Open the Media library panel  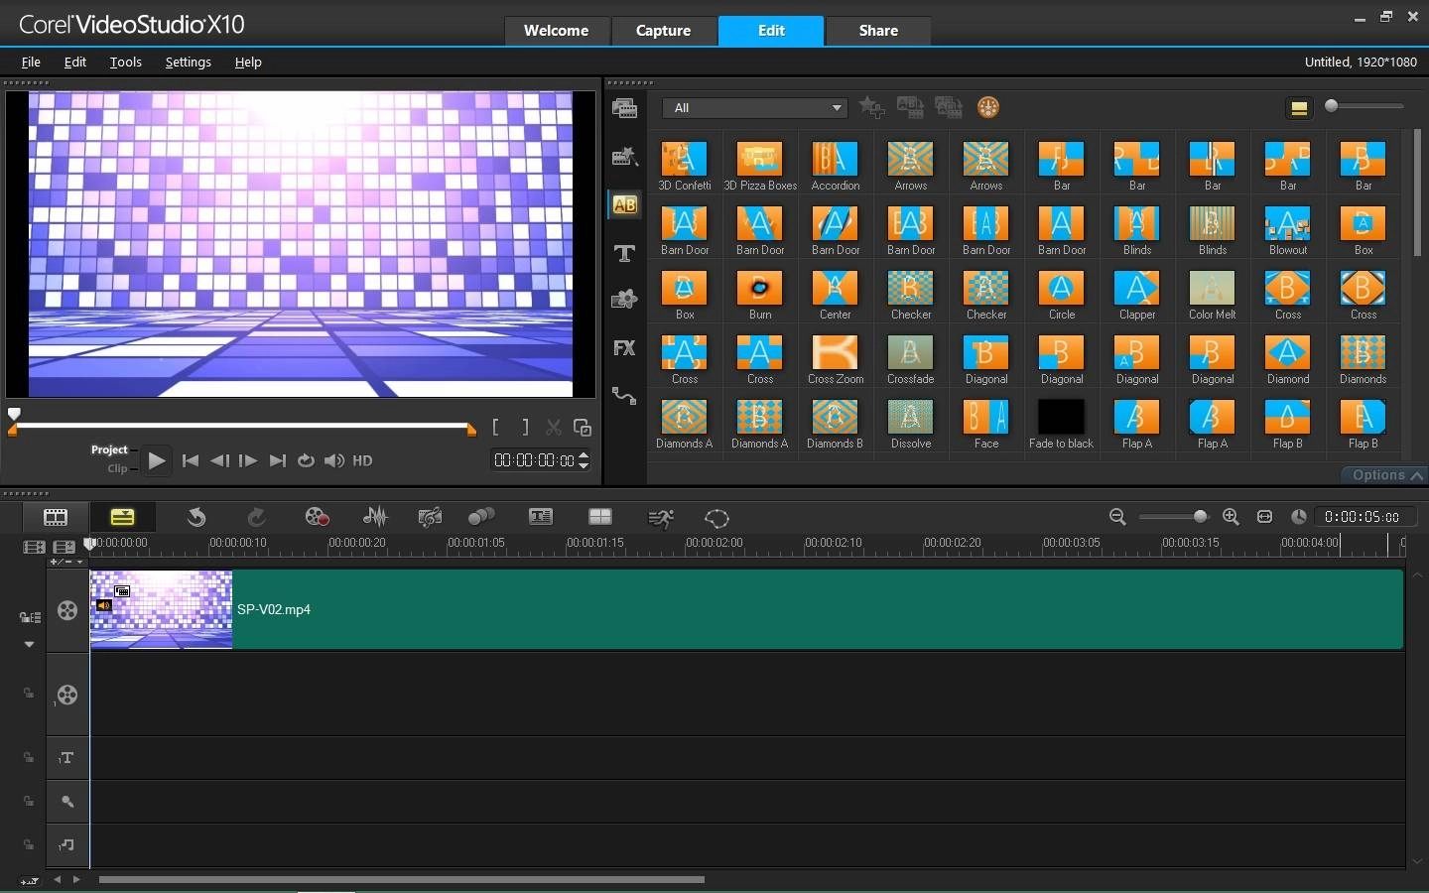coord(624,108)
